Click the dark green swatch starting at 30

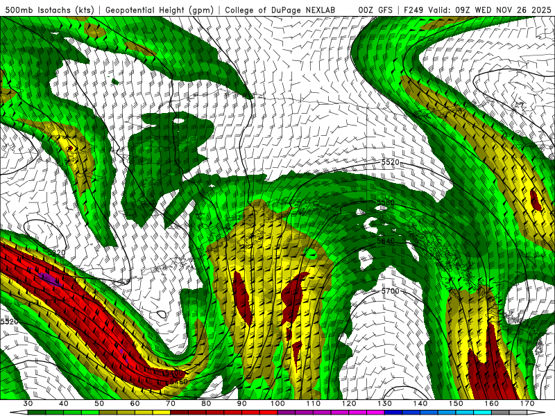[x=37, y=413]
